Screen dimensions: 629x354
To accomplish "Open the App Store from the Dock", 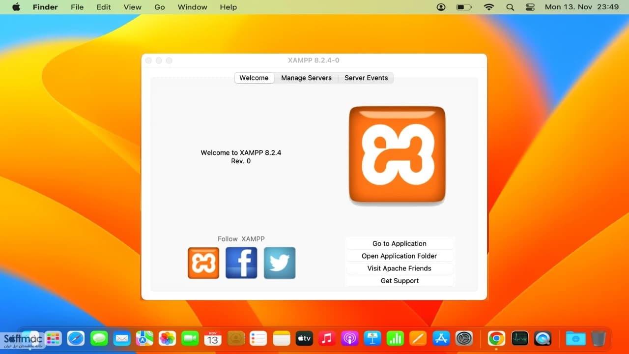I will coord(441,338).
